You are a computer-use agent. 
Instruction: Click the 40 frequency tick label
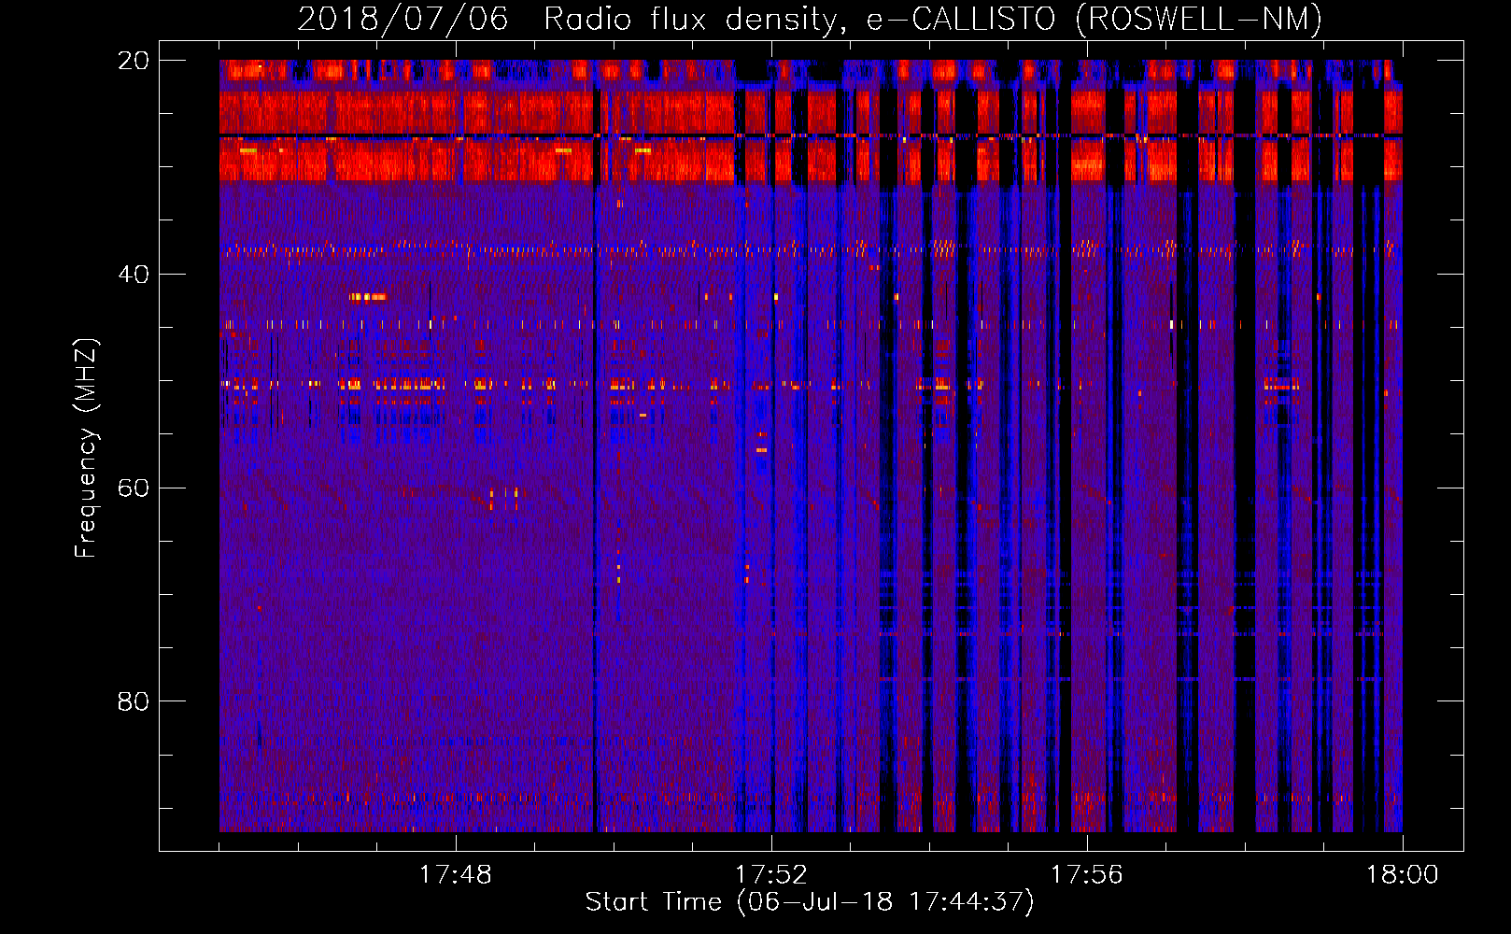tap(133, 275)
